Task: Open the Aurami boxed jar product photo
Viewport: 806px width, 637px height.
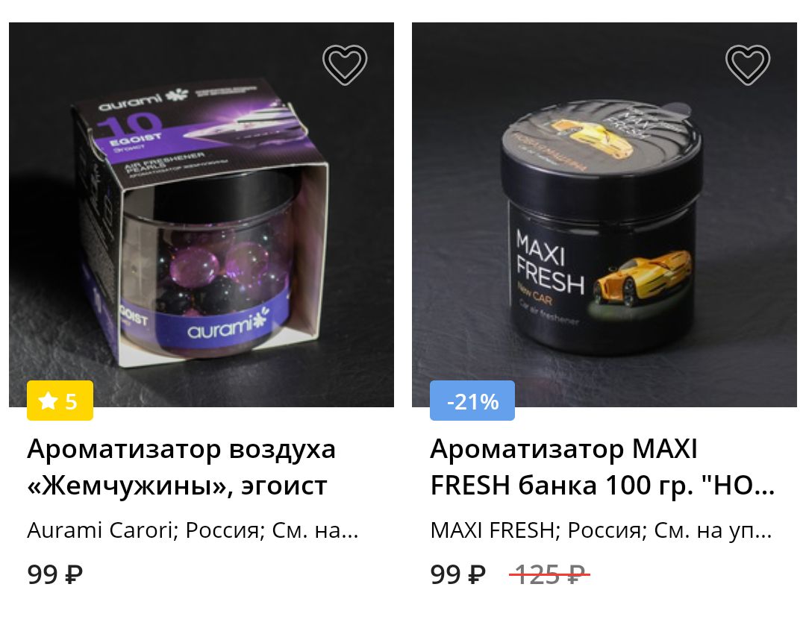Action: 201,215
